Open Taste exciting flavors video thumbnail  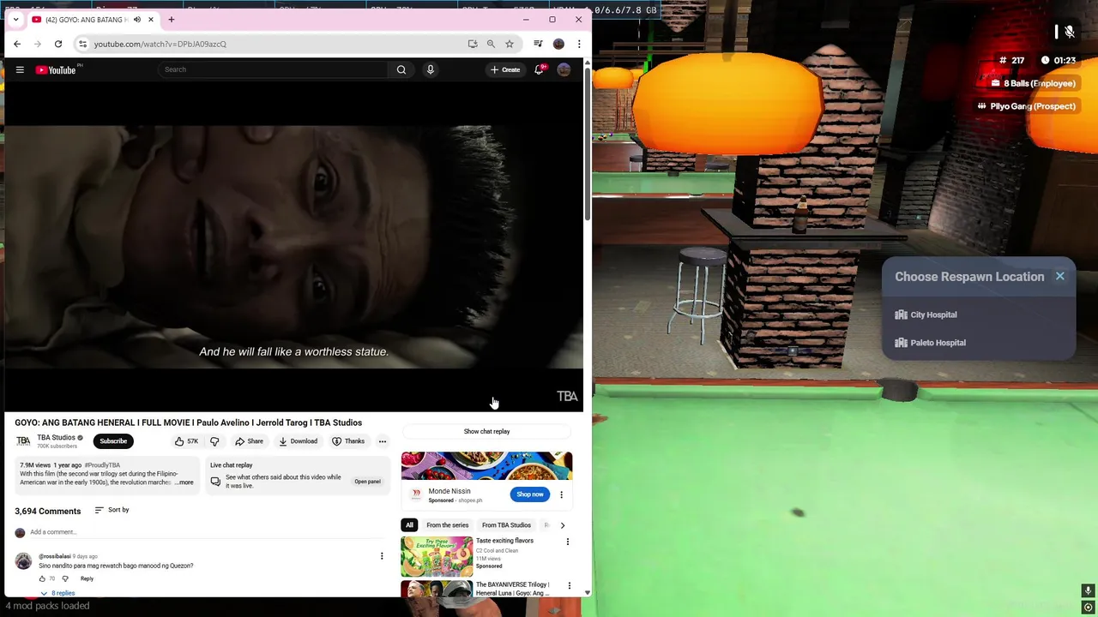click(437, 555)
